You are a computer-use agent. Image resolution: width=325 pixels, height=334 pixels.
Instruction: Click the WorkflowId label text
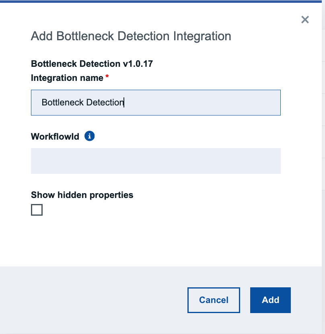click(x=55, y=136)
